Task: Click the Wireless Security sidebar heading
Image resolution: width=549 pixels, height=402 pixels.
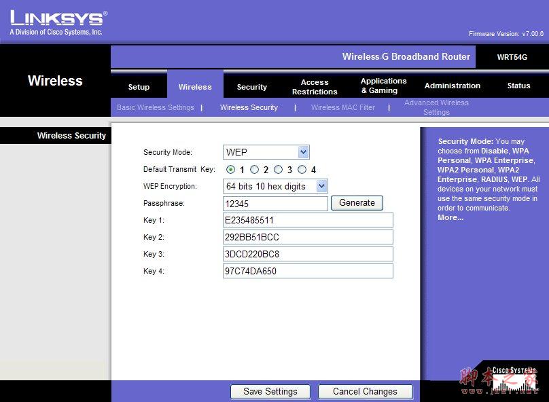Action: pos(71,135)
